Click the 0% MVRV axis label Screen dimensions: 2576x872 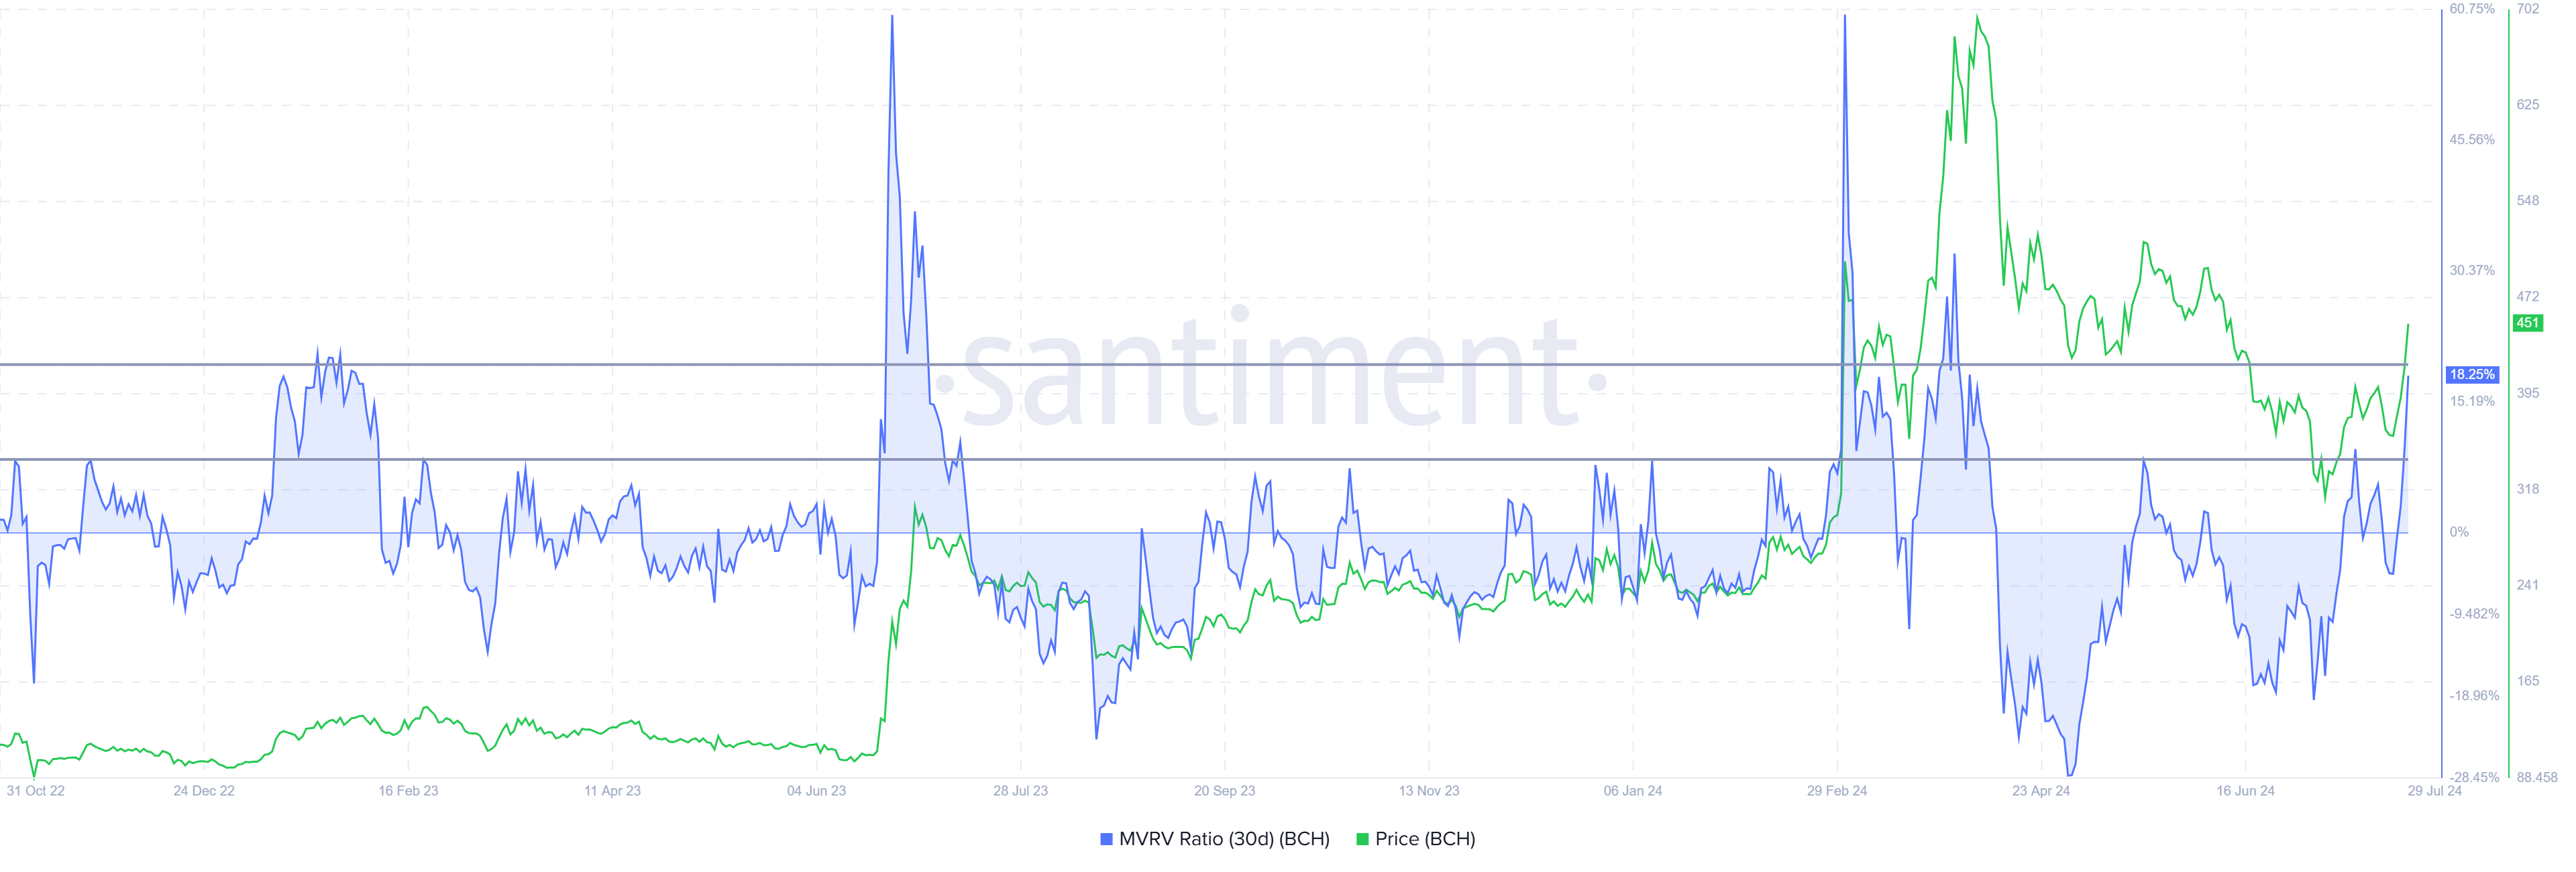(x=2459, y=532)
